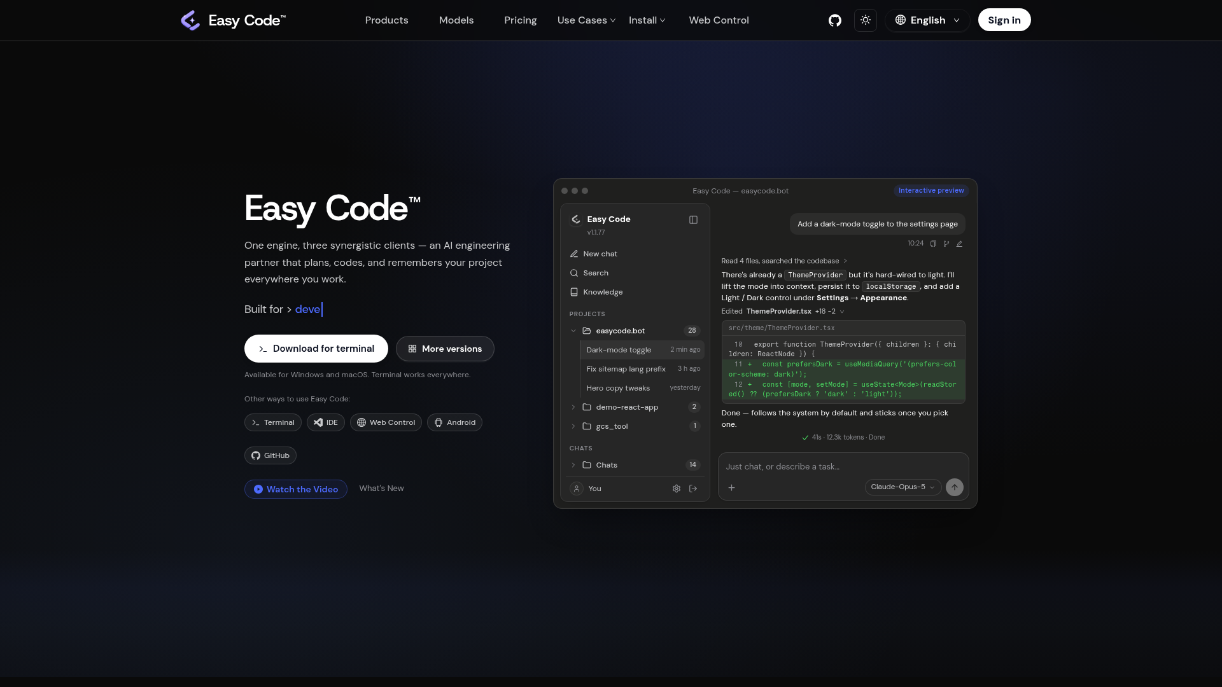Open Web Control in navigation bar
Viewport: 1222px width, 687px height.
tap(719, 20)
